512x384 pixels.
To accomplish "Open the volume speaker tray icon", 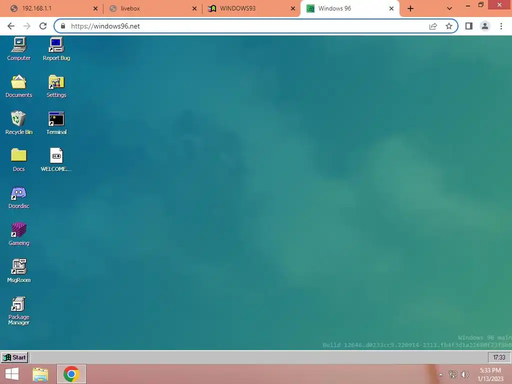I will click(x=465, y=374).
